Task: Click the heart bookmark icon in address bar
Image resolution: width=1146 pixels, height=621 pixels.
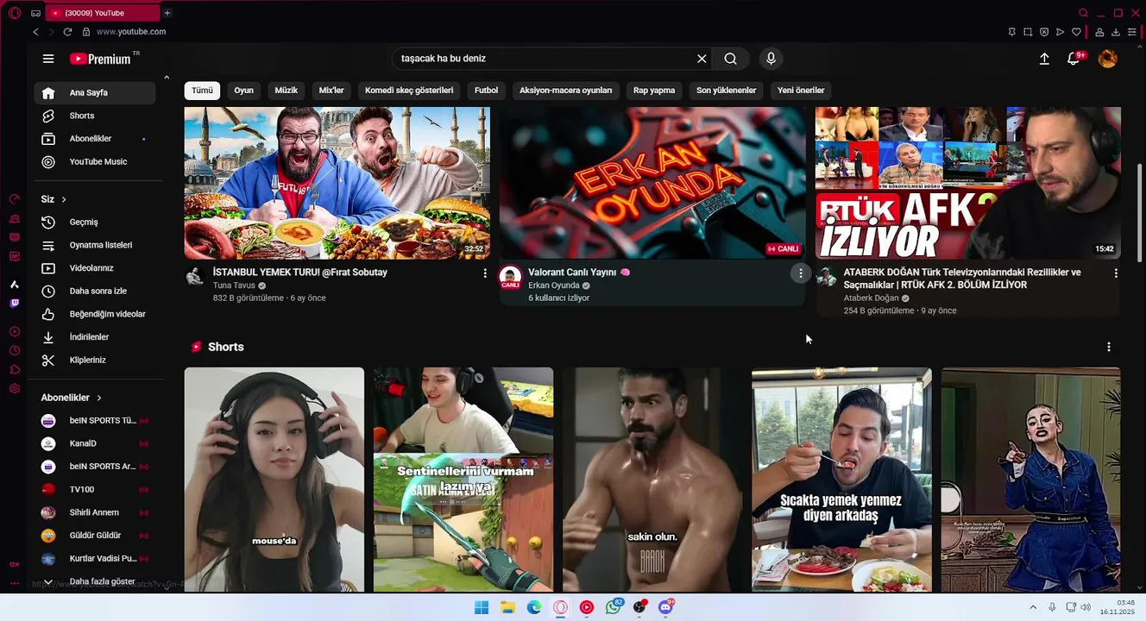Action: coord(1076,32)
